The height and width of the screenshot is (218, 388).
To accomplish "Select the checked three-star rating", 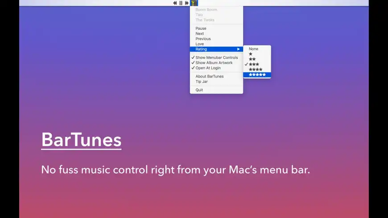I will pyautogui.click(x=257, y=65).
